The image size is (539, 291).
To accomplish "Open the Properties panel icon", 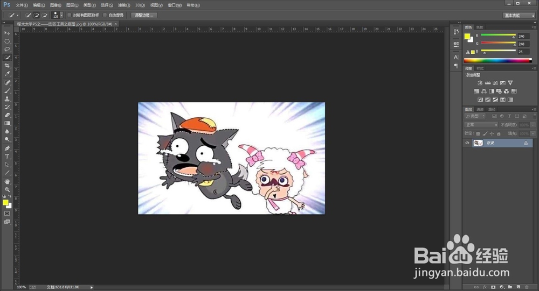I will tap(456, 44).
